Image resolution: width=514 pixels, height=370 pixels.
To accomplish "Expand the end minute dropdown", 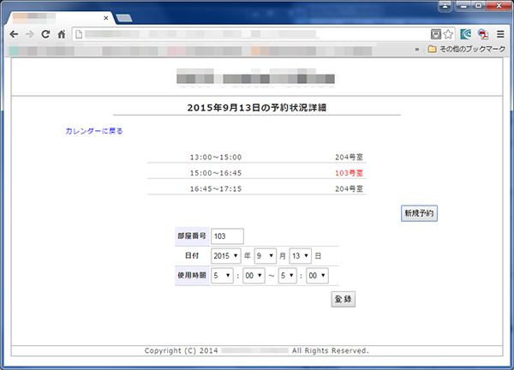I will [318, 276].
